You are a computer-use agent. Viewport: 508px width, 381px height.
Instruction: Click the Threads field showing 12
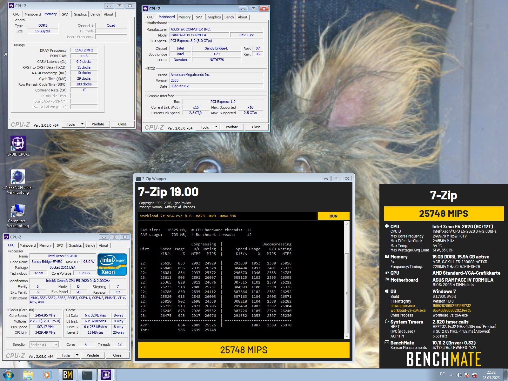pyautogui.click(x=120, y=344)
